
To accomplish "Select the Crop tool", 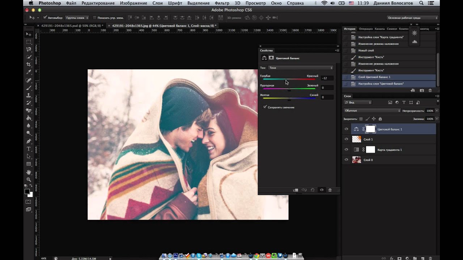I will 29,65.
